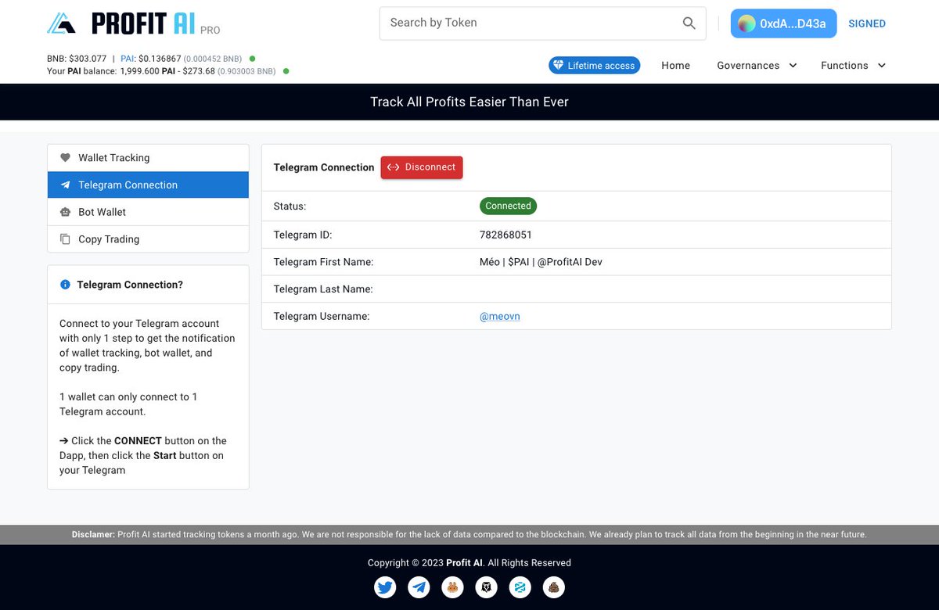Click the green Connected status badge
Image resolution: width=939 pixels, height=610 pixels.
pyautogui.click(x=508, y=206)
